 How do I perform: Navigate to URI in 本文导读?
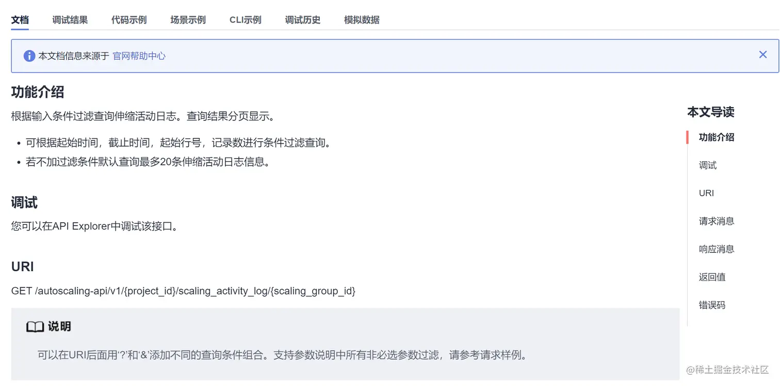[706, 193]
